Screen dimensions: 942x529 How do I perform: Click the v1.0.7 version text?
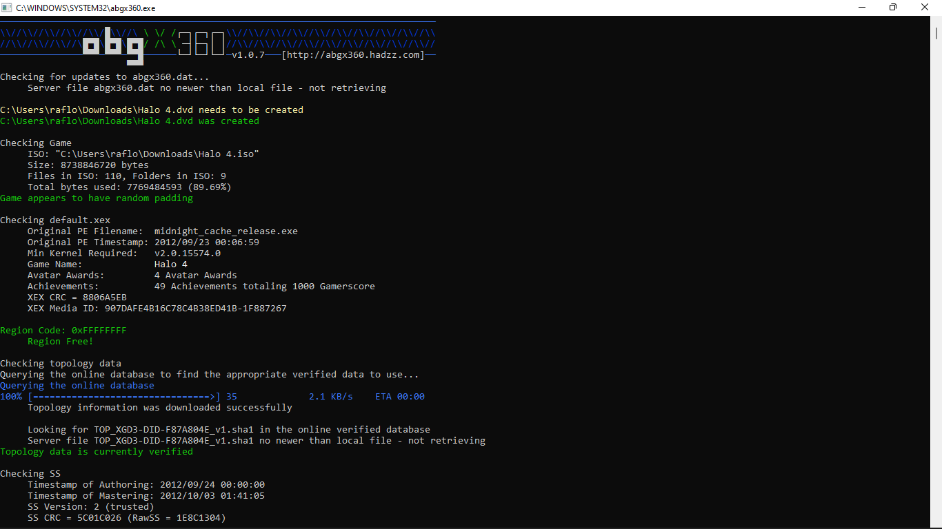tap(248, 55)
